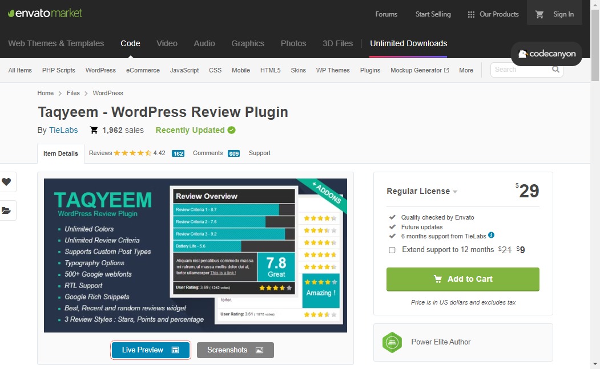The height and width of the screenshot is (369, 600).
Task: Select HTML5 subcategory
Action: click(x=270, y=70)
